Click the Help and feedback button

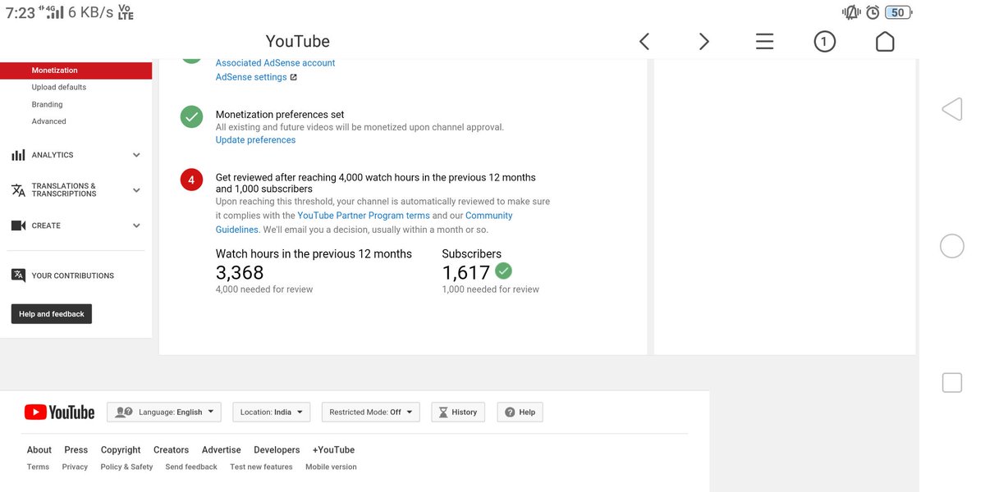tap(51, 314)
